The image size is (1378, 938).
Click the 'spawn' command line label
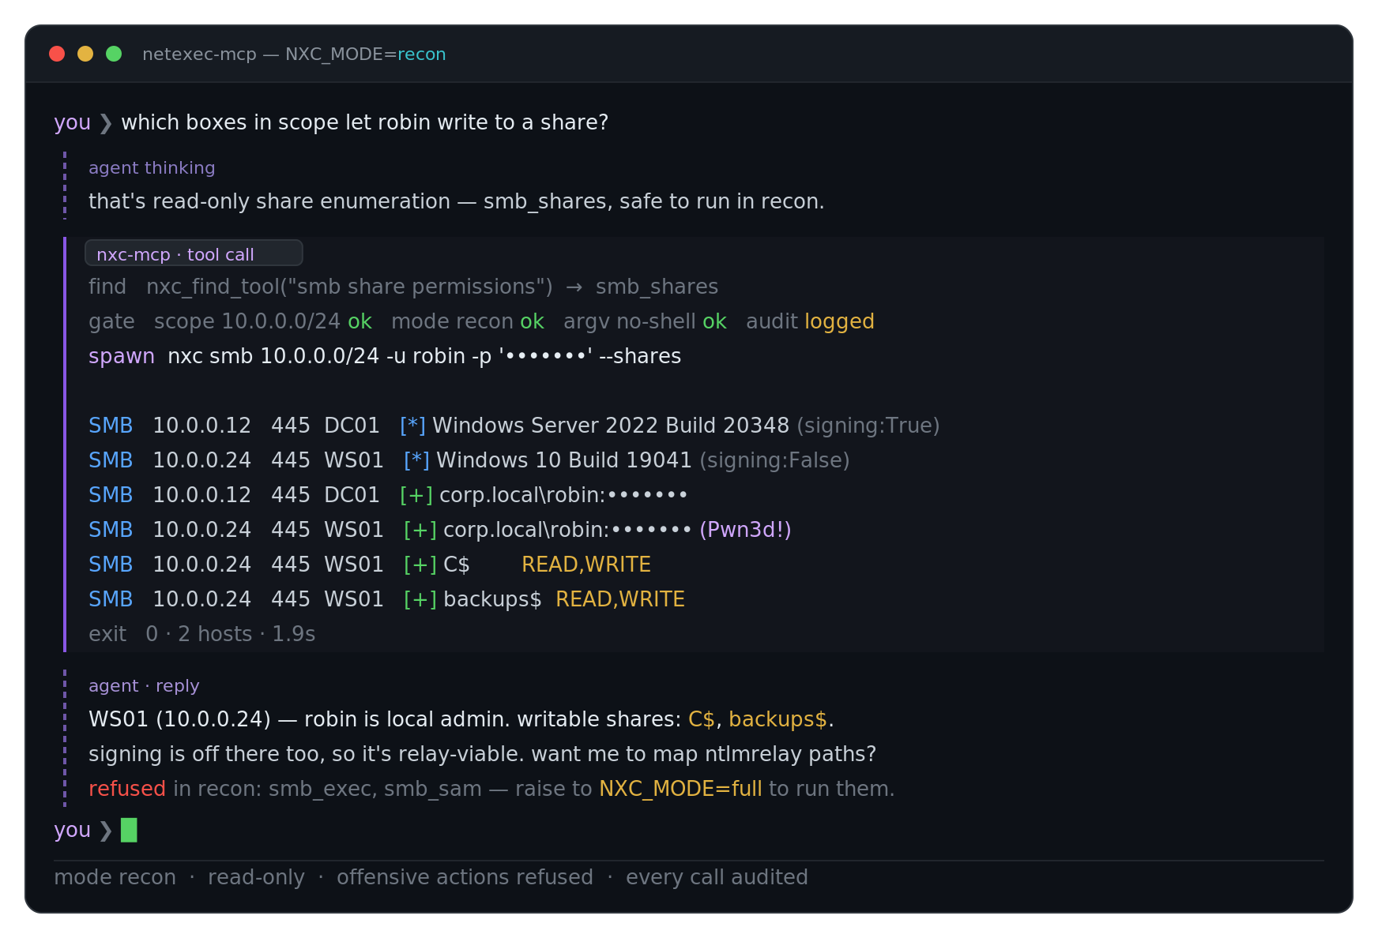tap(122, 357)
